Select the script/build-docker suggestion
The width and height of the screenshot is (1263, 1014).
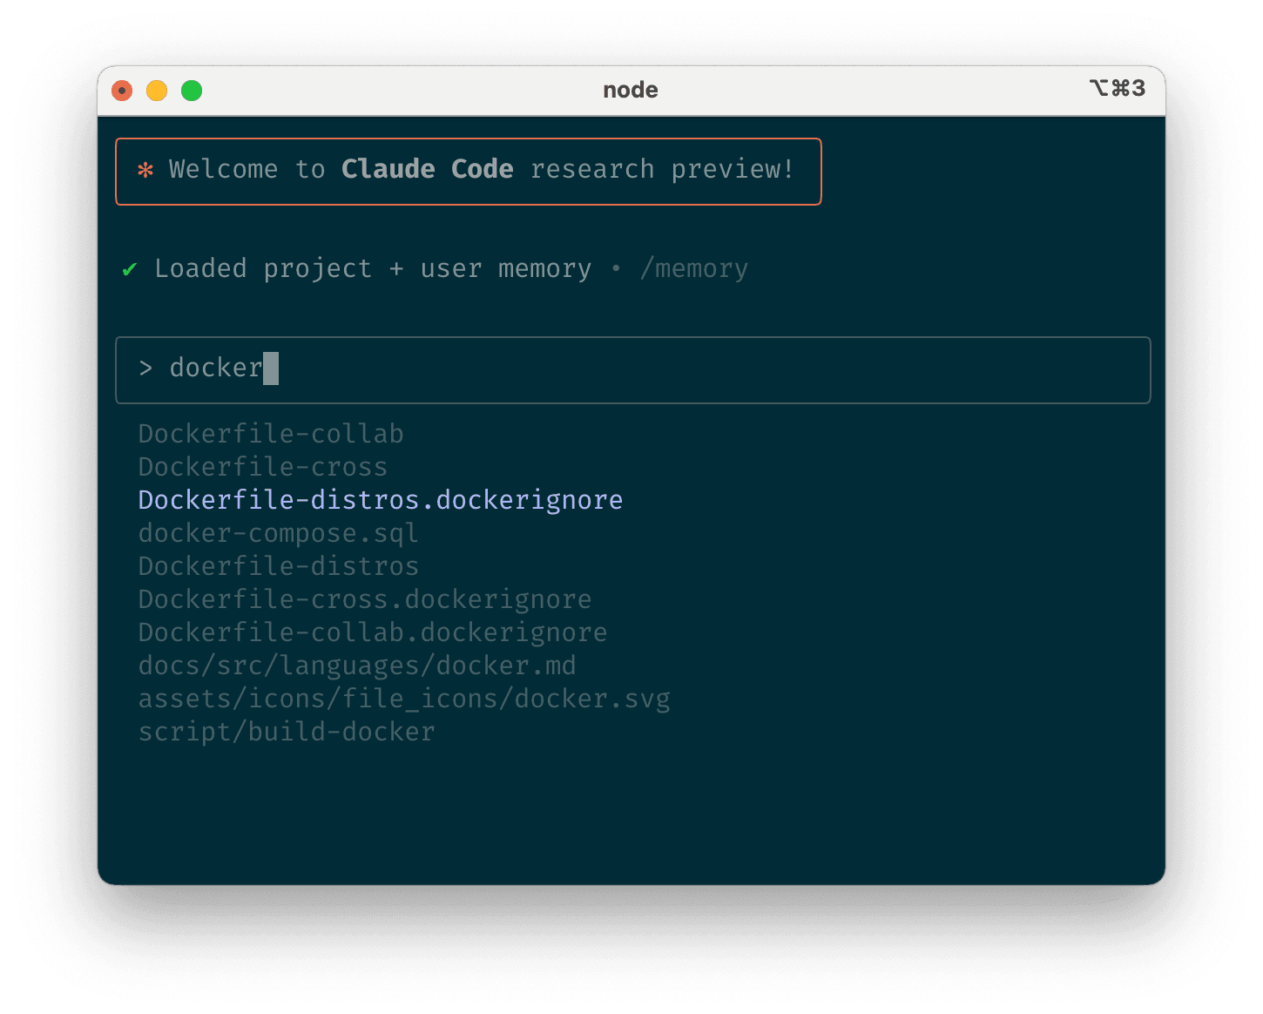click(287, 732)
